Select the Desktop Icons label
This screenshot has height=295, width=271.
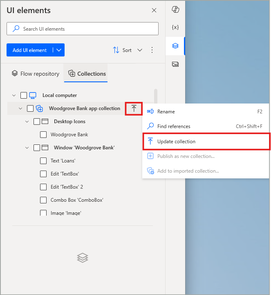coord(69,122)
